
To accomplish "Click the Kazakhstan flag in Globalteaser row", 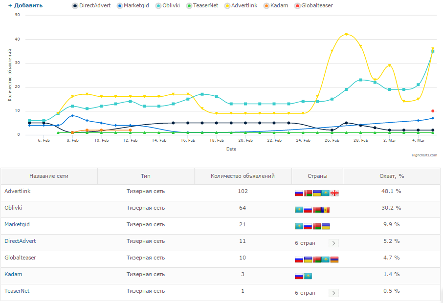I will tap(326, 260).
